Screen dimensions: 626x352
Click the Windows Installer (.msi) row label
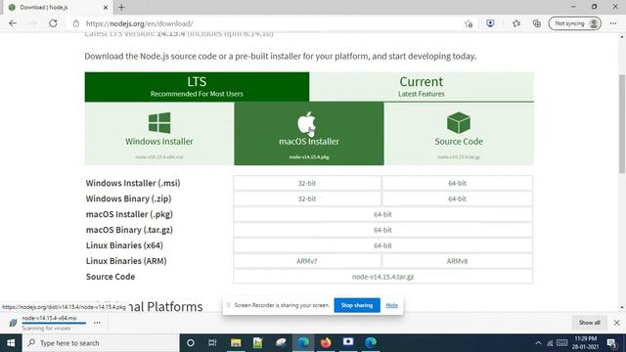pyautogui.click(x=133, y=183)
